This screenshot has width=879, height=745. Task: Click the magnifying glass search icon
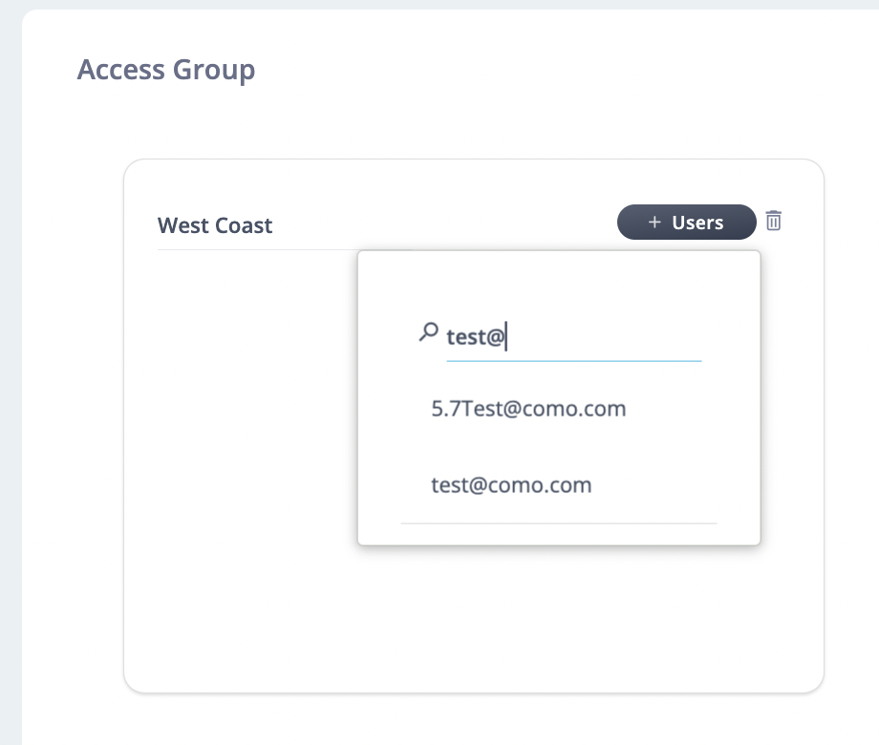[x=428, y=331]
